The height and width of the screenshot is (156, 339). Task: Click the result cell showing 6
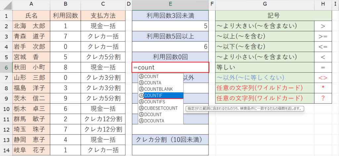click(x=170, y=47)
